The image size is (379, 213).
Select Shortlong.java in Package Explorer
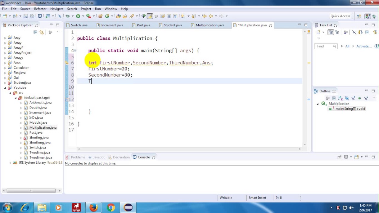pos(40,142)
